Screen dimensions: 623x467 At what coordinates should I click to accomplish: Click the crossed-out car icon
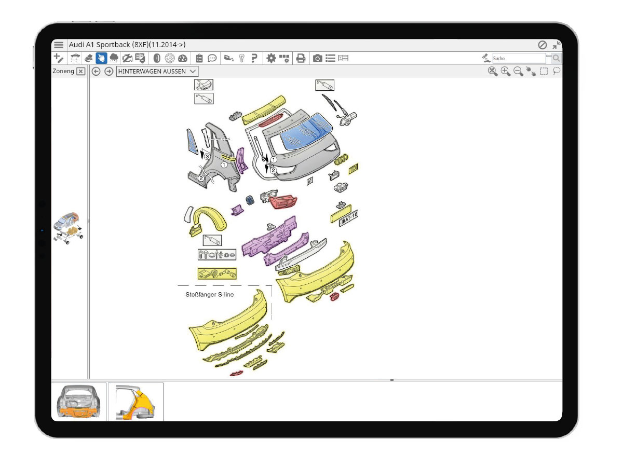coord(127,58)
